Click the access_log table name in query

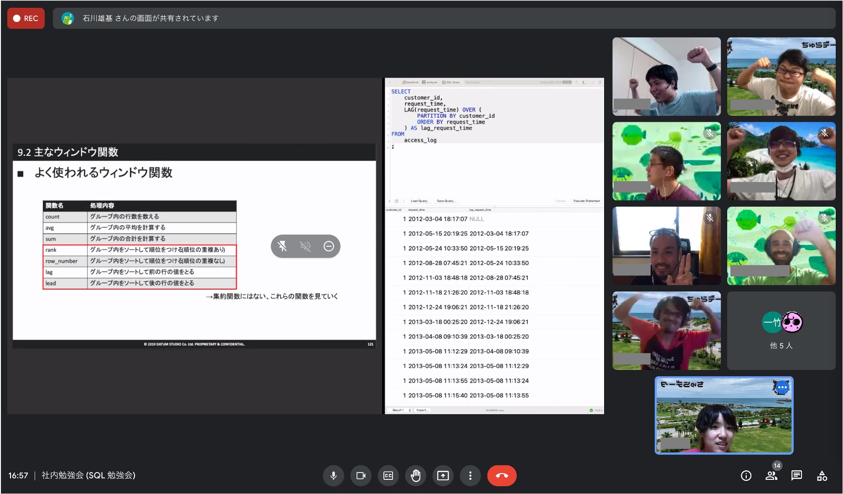420,140
